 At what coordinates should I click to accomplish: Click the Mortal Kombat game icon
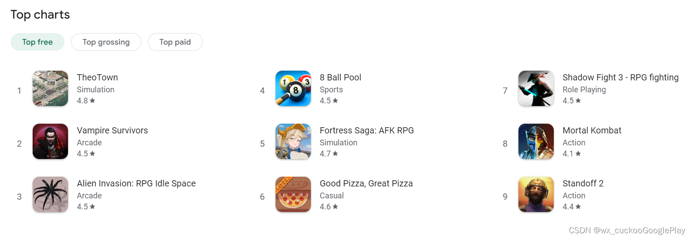[536, 141]
